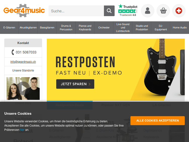Focus the Suche search field
Image resolution: width=189 pixels, height=142 pixels.
tap(76, 11)
